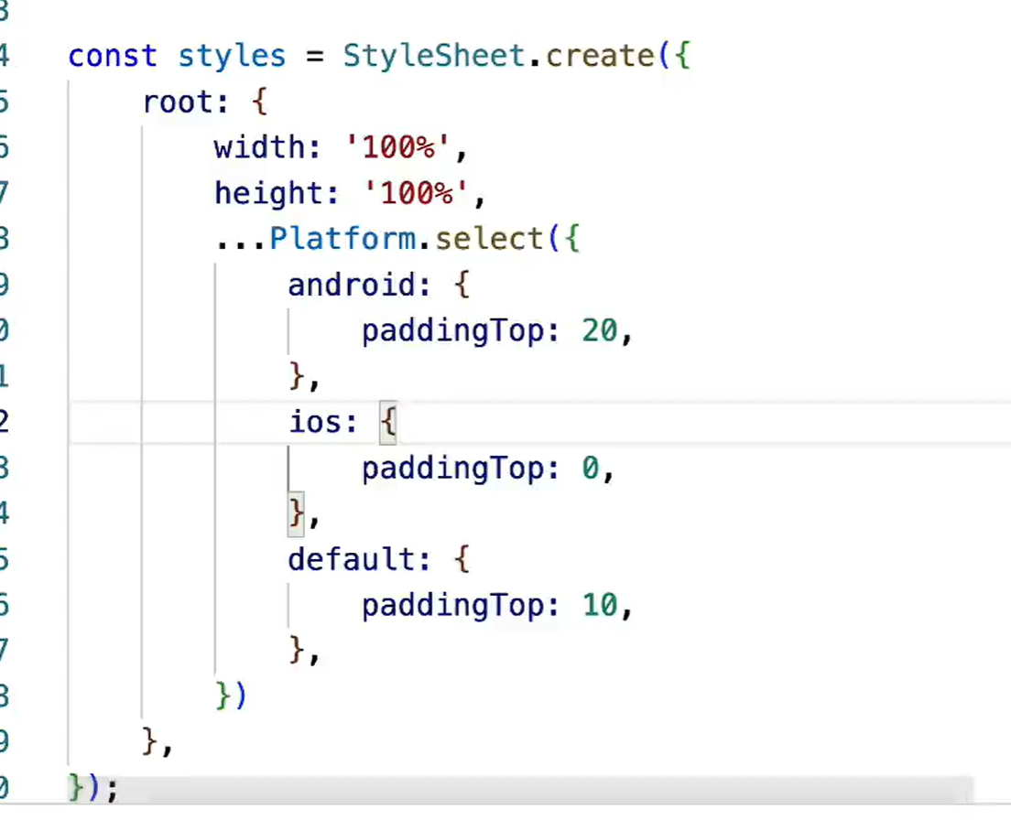Click paddingTop value 0
Viewport: 1011px width, 820px height.
(x=591, y=468)
